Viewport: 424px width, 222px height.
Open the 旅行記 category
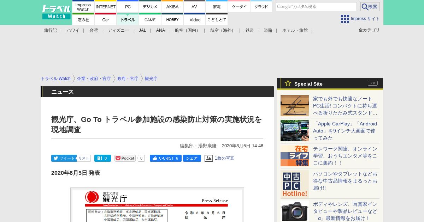(51, 30)
